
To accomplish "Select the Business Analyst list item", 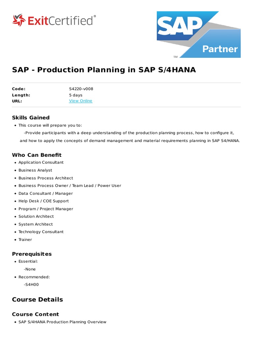I will (35, 170).
